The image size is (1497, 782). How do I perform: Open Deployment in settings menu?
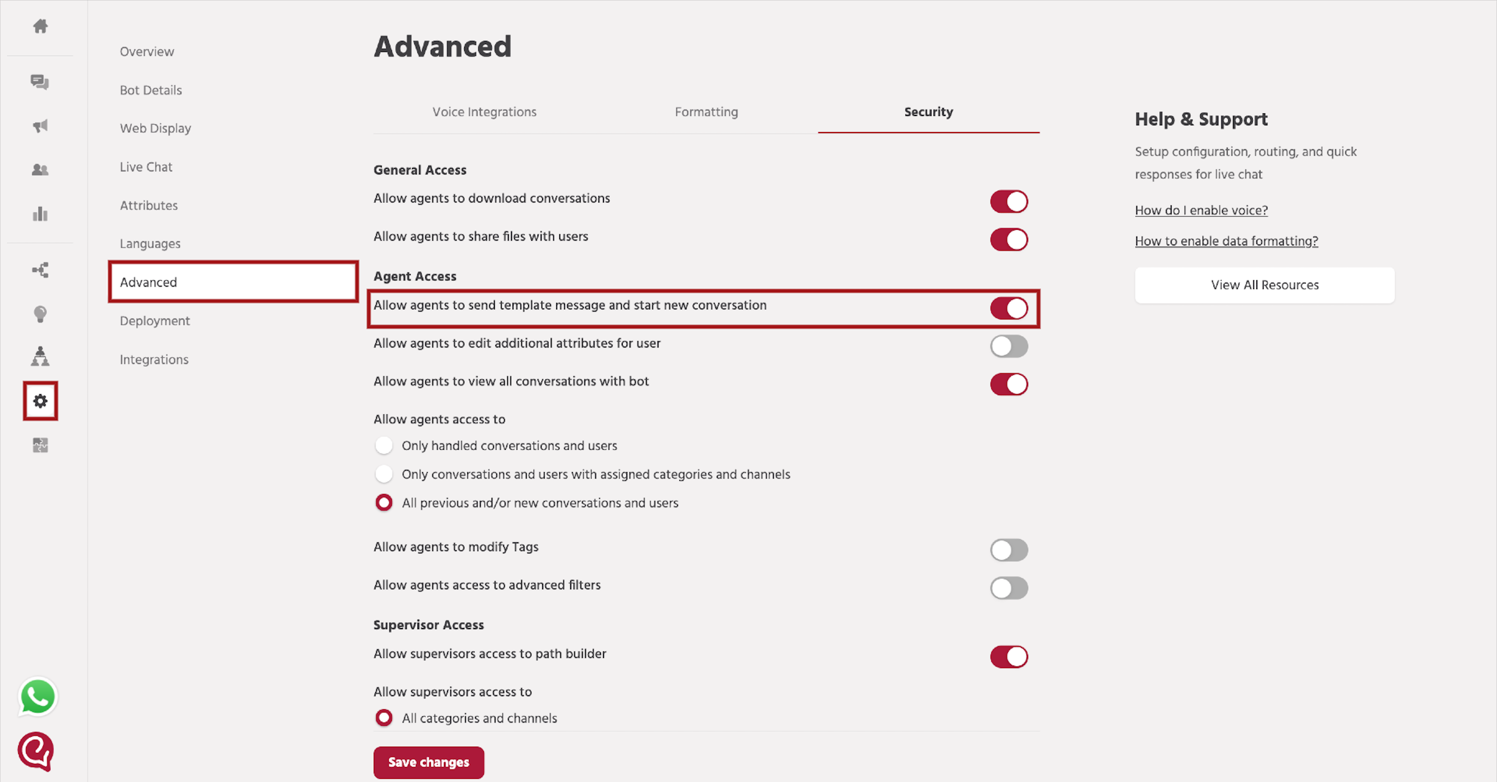[154, 321]
